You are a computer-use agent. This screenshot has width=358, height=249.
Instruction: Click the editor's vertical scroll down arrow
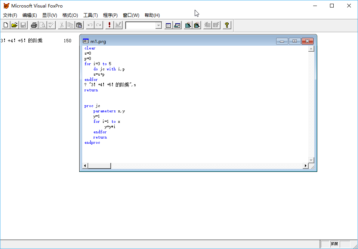[311, 160]
